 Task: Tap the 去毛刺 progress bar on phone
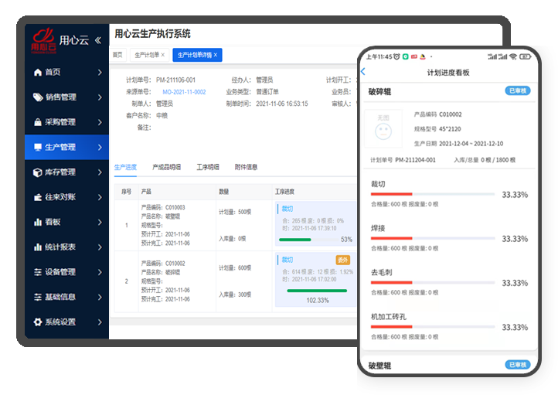coord(432,283)
